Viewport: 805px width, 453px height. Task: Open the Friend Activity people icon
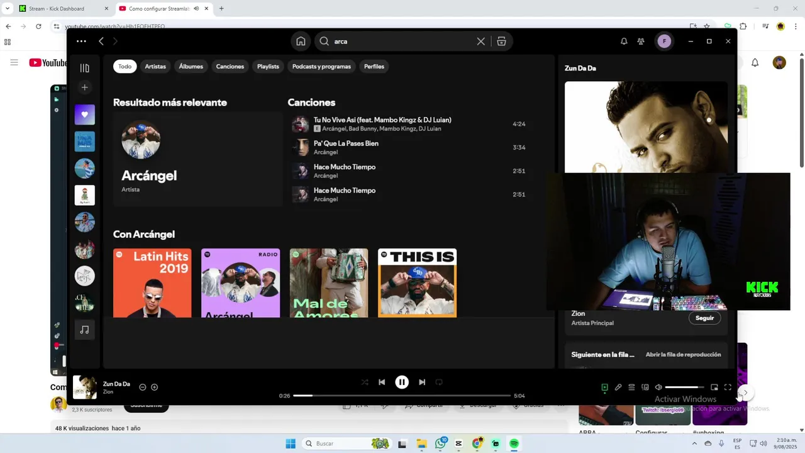pos(641,42)
